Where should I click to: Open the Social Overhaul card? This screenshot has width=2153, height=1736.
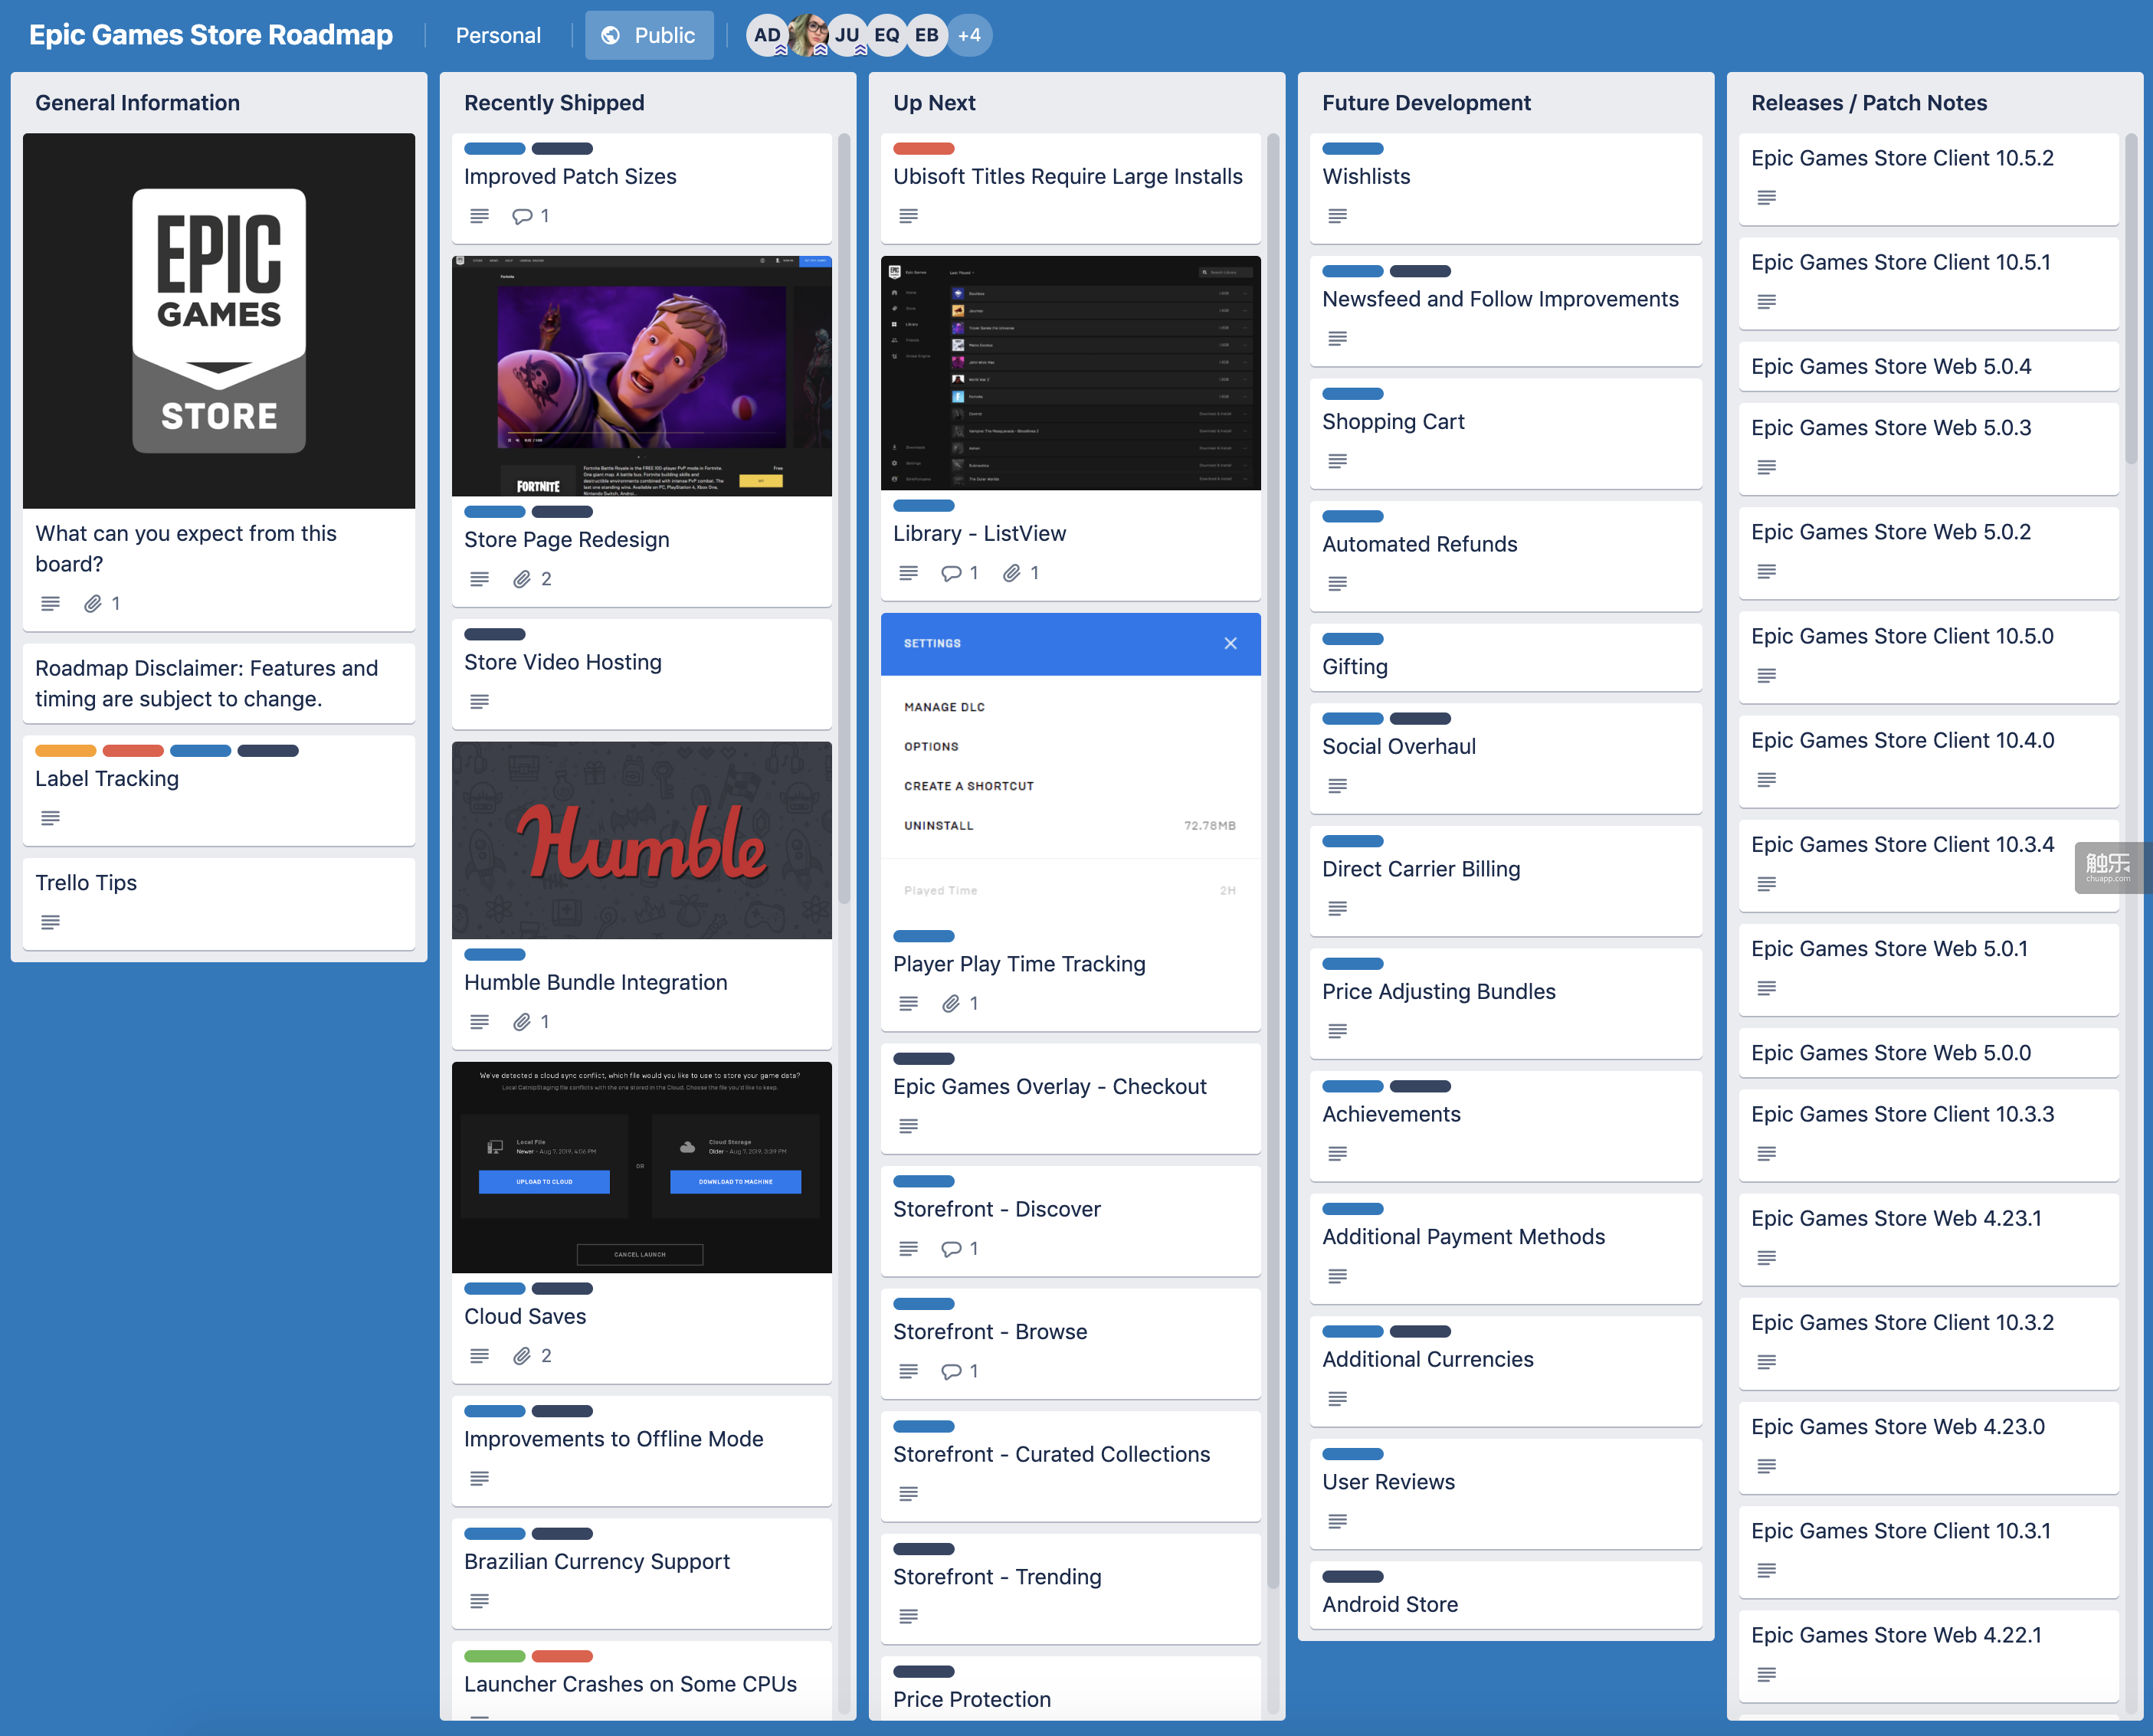[x=1506, y=758]
